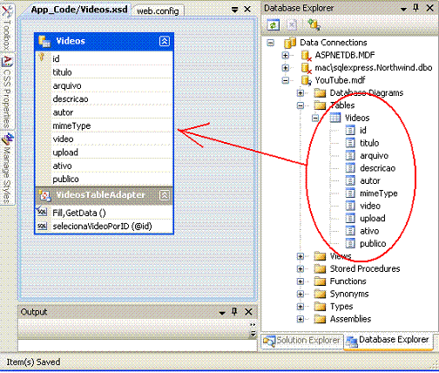
Task: Switch to the Solution Explorer tab
Action: pos(302,341)
